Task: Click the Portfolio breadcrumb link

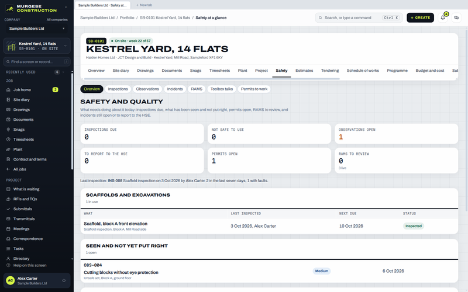Action: click(x=127, y=18)
